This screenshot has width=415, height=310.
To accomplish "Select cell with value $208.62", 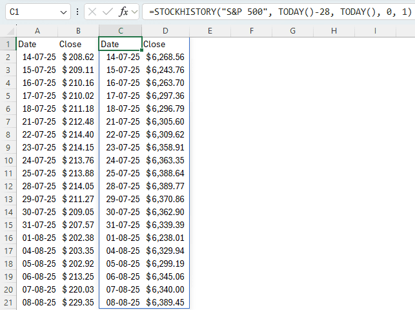I will [78, 57].
